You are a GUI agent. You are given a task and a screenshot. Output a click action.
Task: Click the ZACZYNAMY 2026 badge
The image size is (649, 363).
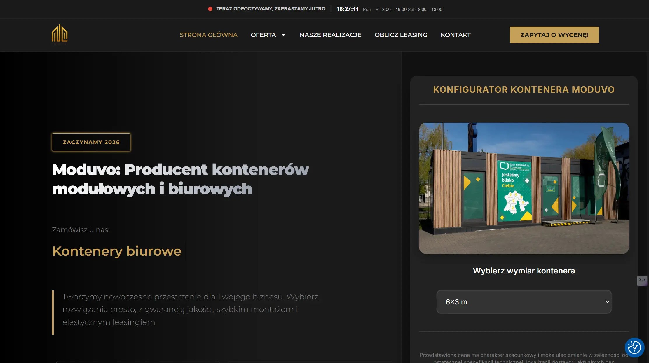tap(91, 142)
